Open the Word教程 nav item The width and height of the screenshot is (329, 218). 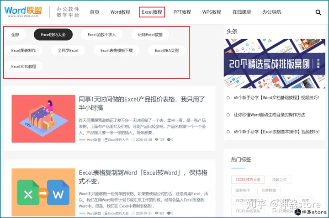pyautogui.click(x=121, y=12)
